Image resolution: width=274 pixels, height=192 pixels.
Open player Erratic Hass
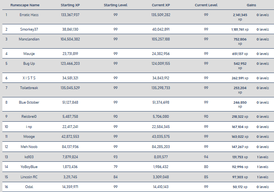29,15
